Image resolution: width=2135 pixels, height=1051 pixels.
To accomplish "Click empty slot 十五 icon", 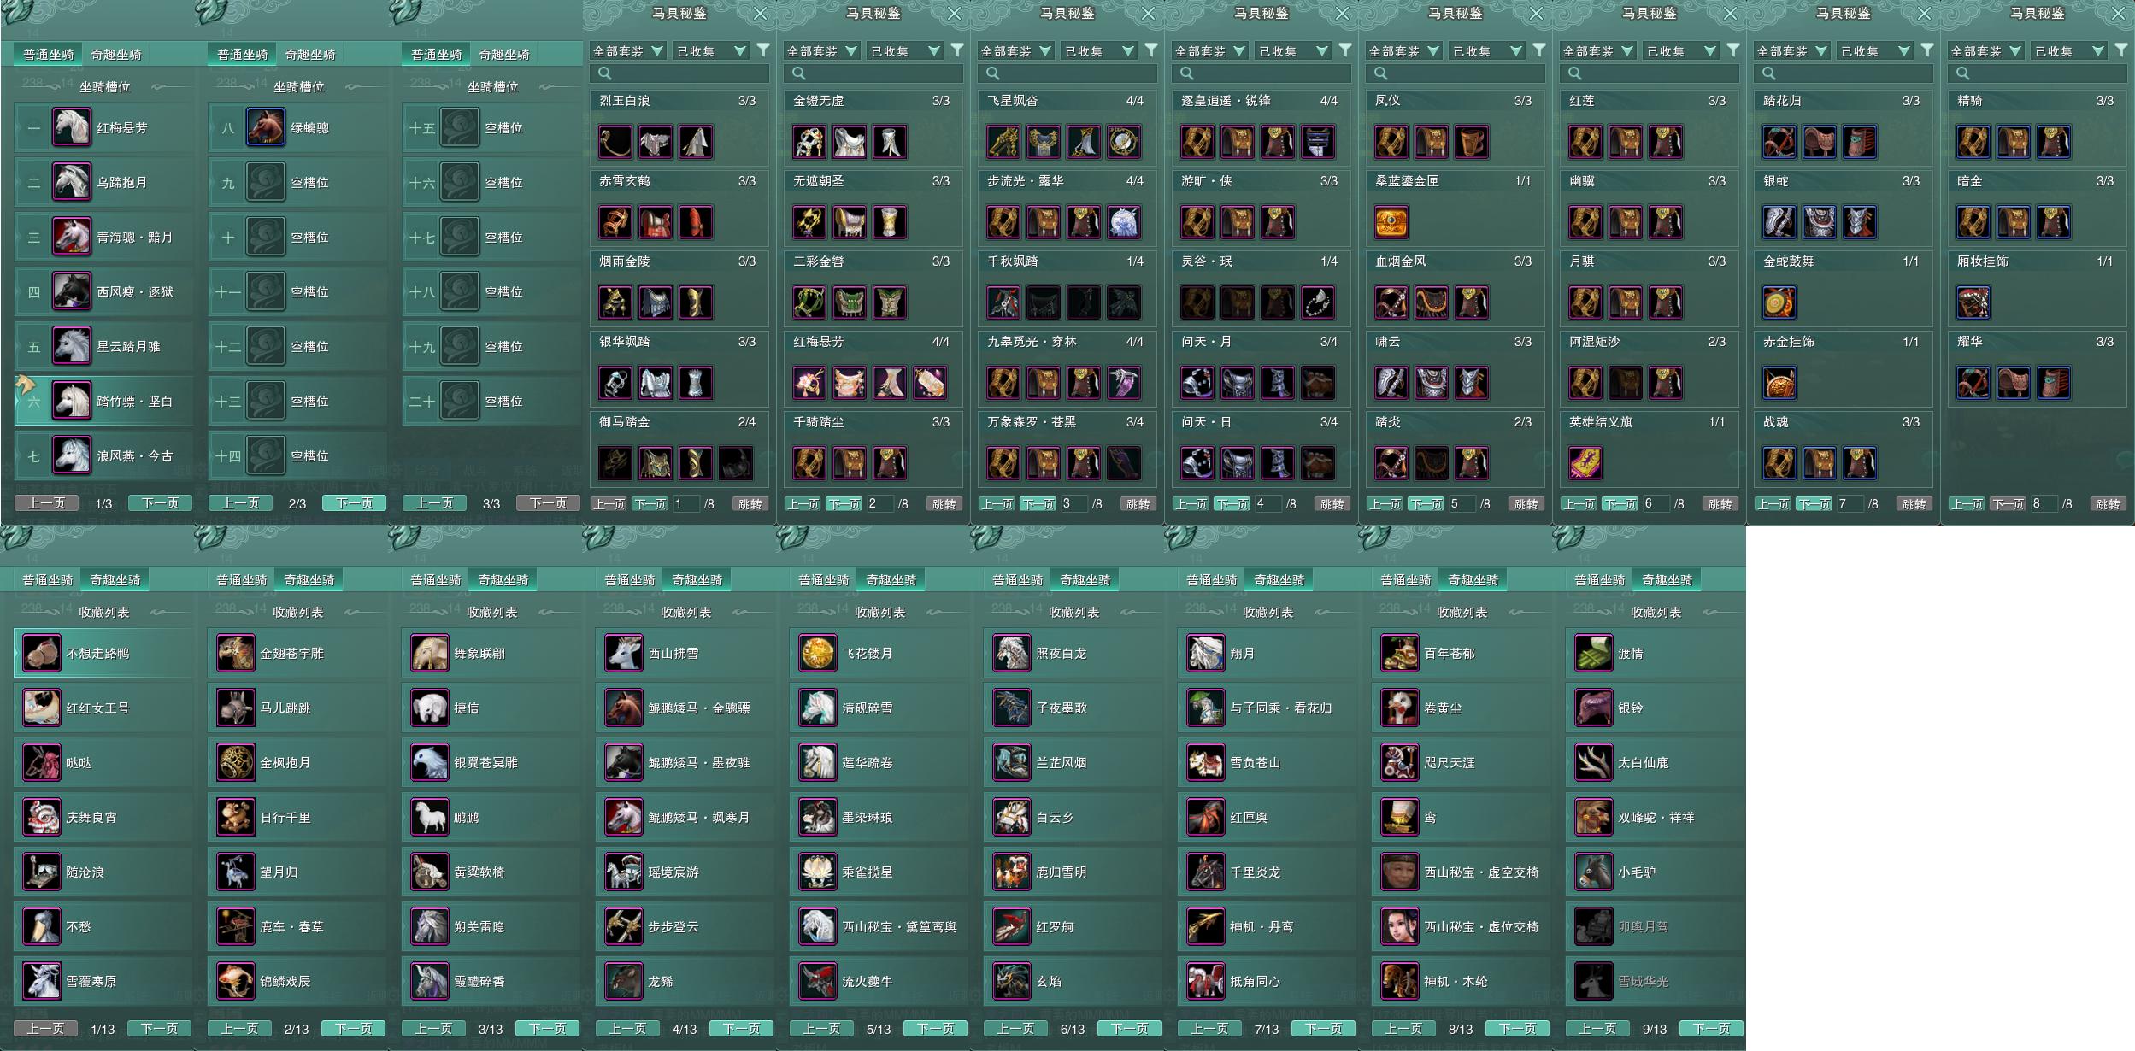I will pos(459,127).
